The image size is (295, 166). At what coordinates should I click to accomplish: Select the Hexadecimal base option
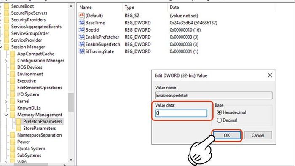[x=219, y=112]
